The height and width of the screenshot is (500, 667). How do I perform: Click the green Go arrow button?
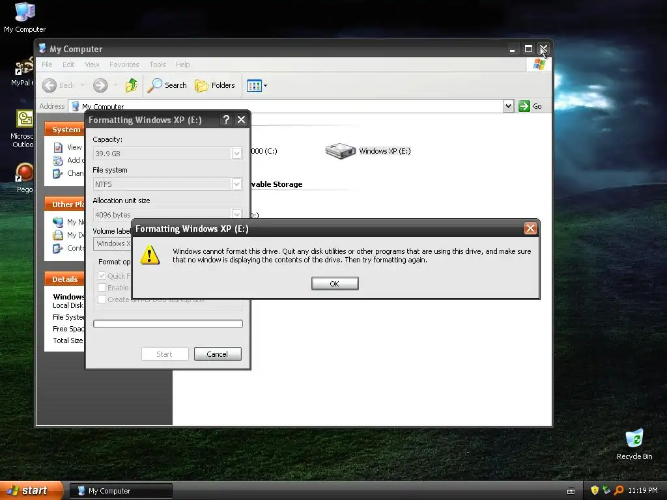click(524, 106)
